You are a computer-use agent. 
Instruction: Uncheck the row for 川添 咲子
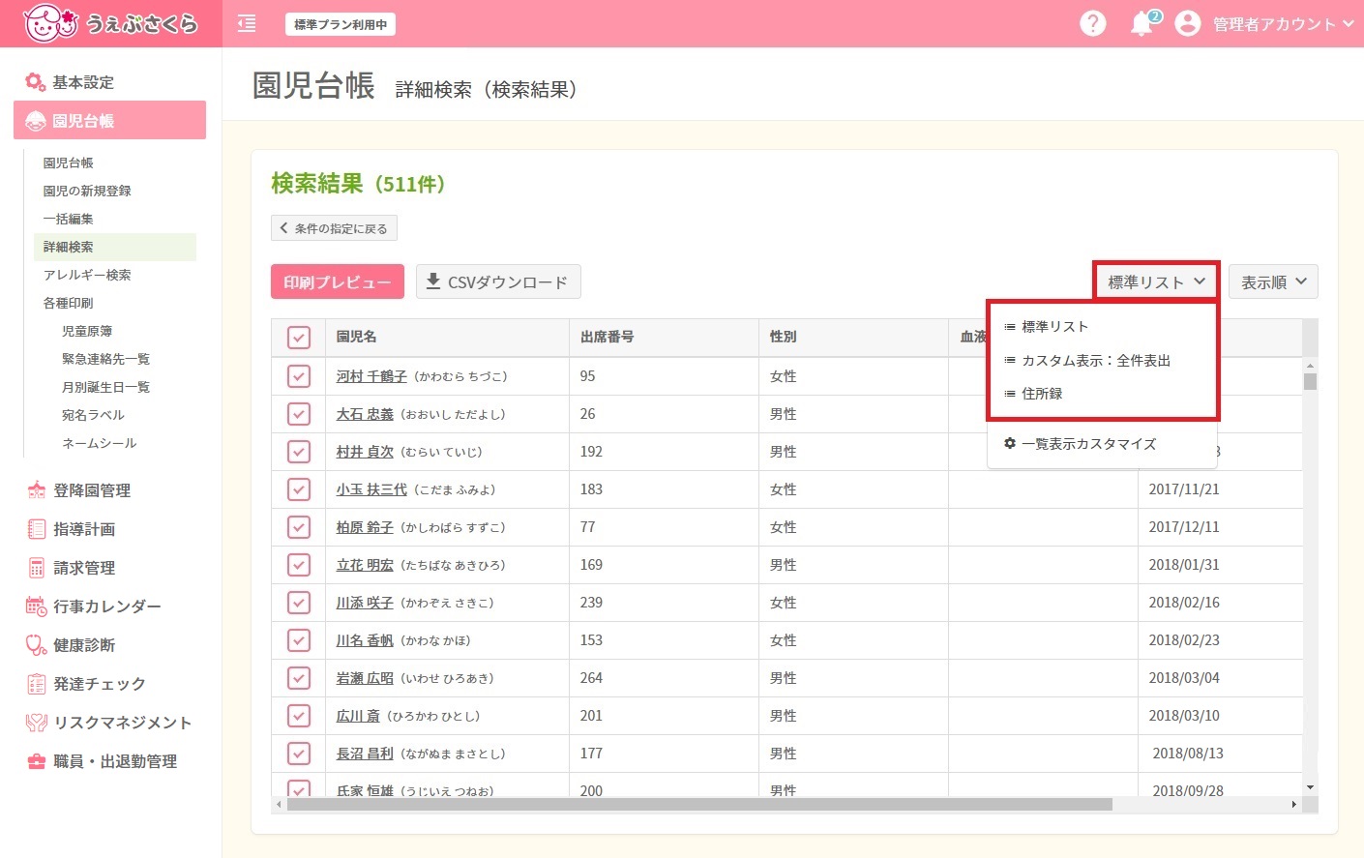(x=299, y=603)
